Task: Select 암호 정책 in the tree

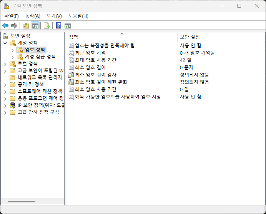Action: (35, 50)
